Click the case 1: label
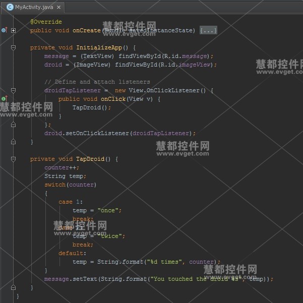The height and width of the screenshot is (303, 303). [x=71, y=202]
